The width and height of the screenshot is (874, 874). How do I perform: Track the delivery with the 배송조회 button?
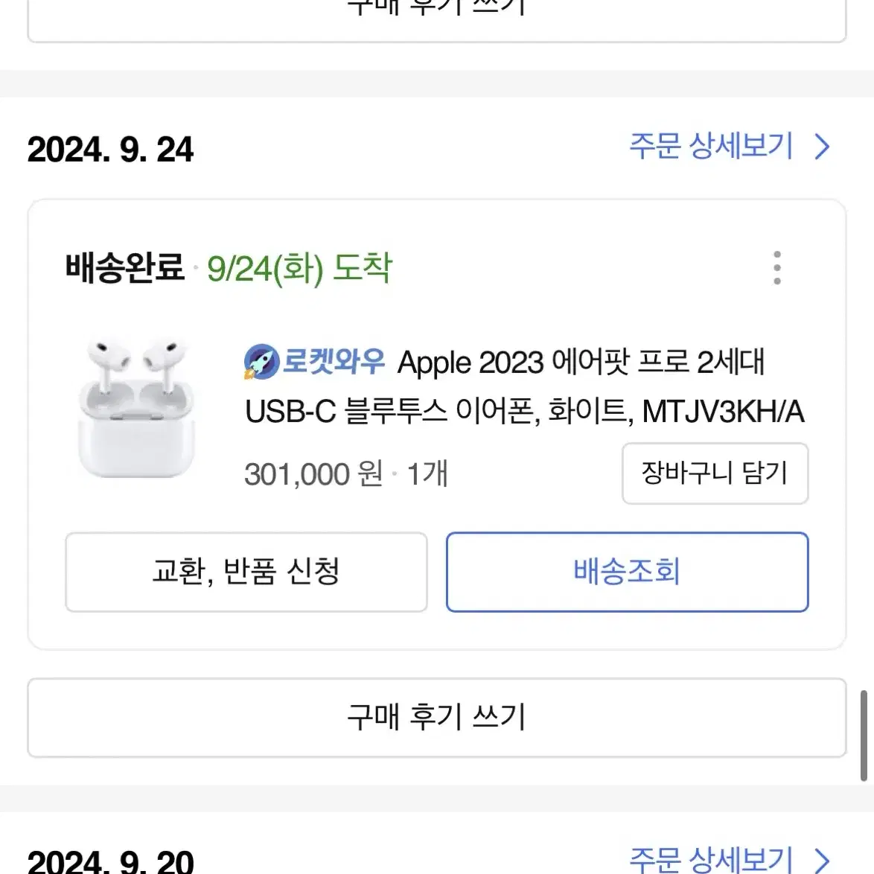point(627,572)
